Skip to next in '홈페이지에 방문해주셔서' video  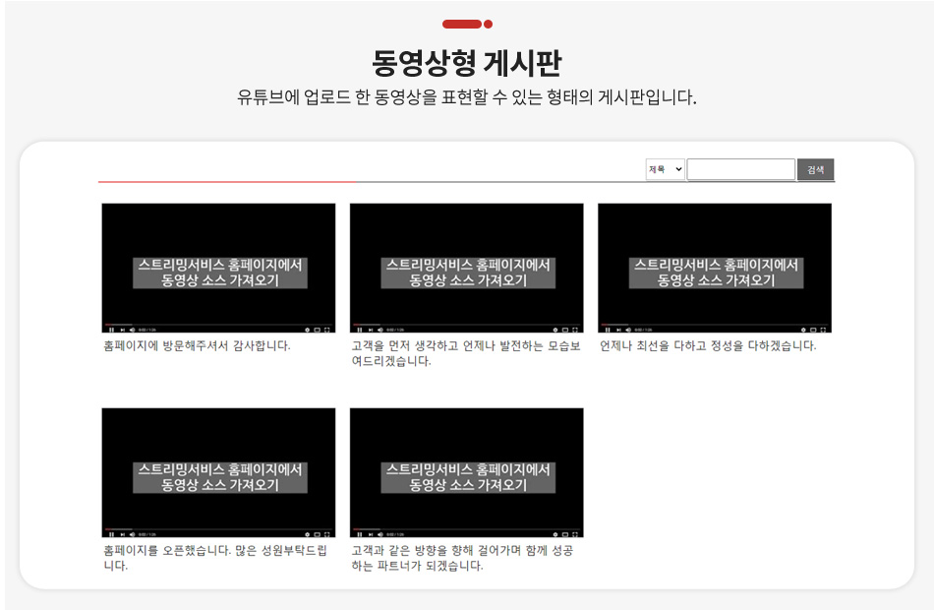(x=123, y=330)
